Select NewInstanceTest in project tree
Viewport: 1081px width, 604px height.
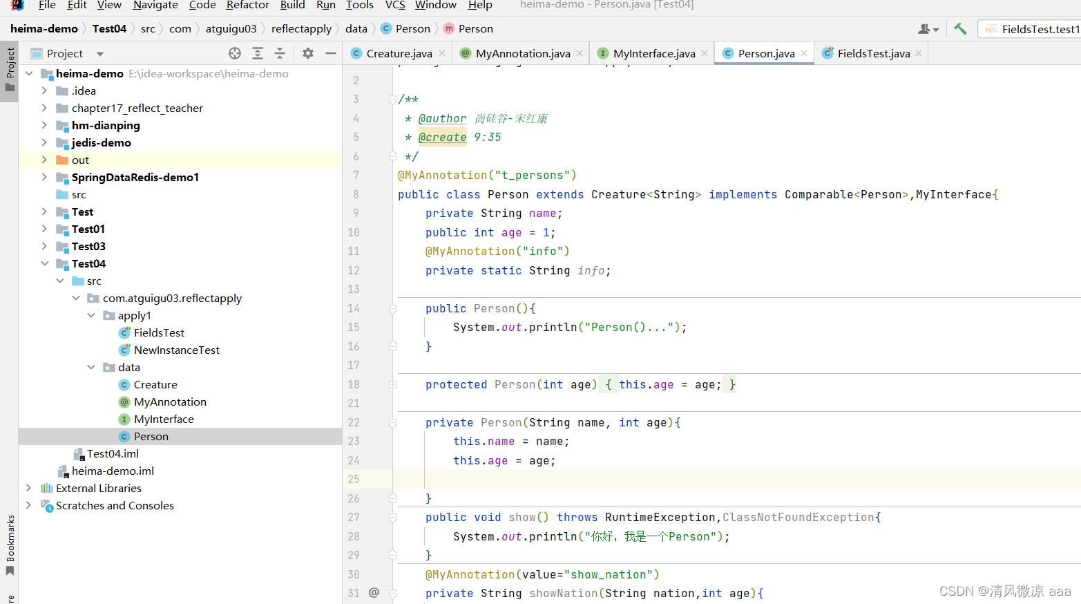pos(176,350)
